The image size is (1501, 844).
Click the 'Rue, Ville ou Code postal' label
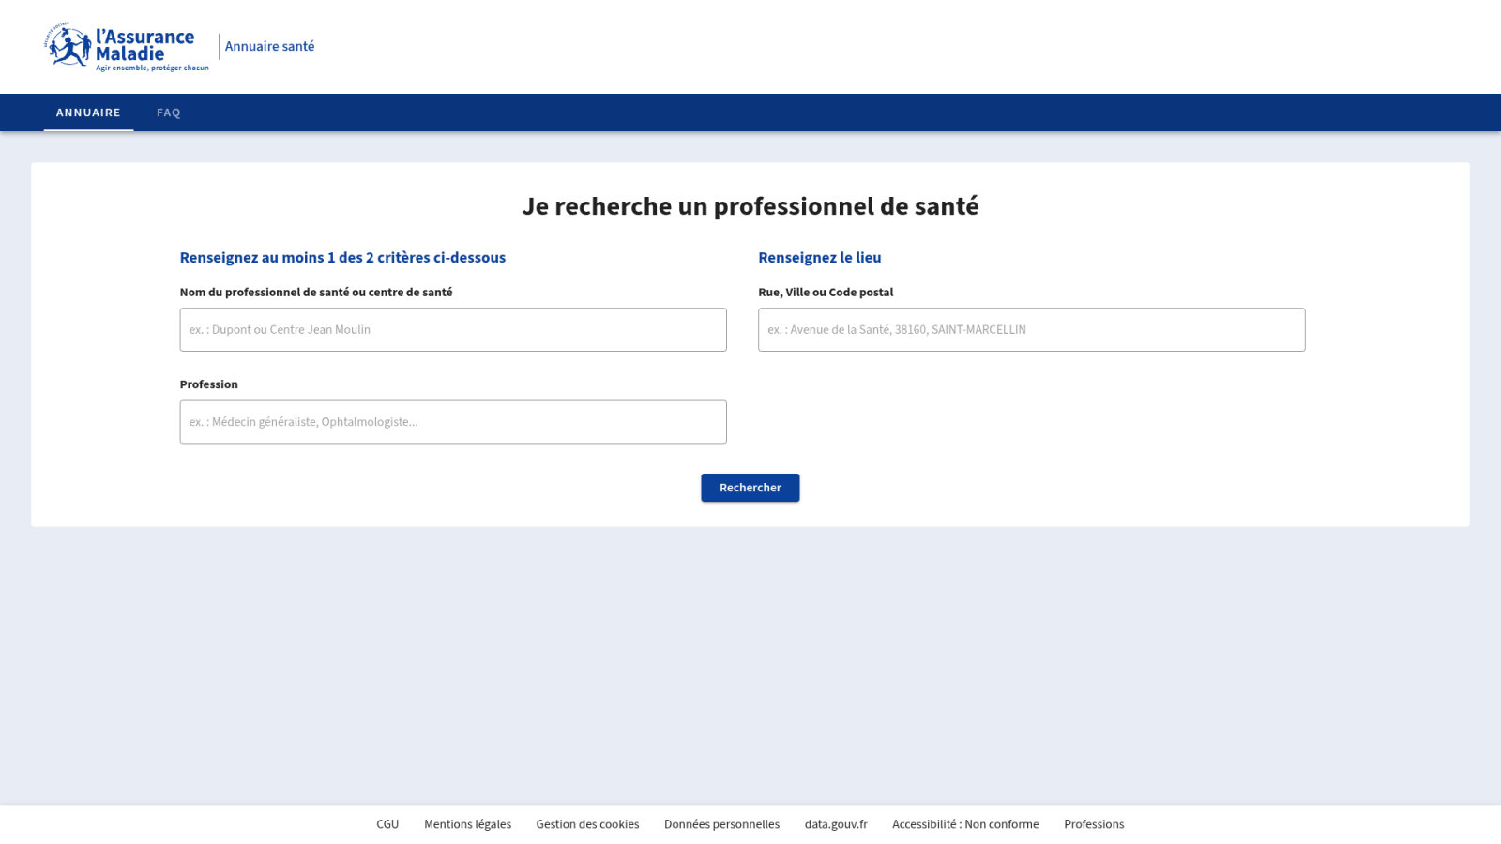[826, 293]
